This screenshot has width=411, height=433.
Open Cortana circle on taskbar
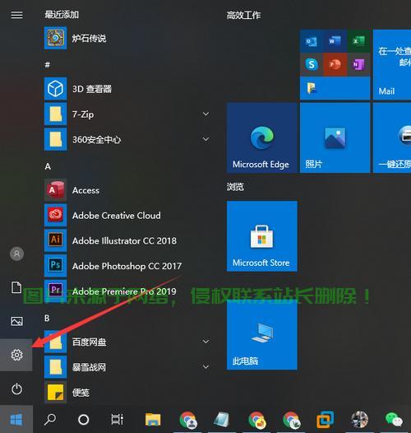84,420
